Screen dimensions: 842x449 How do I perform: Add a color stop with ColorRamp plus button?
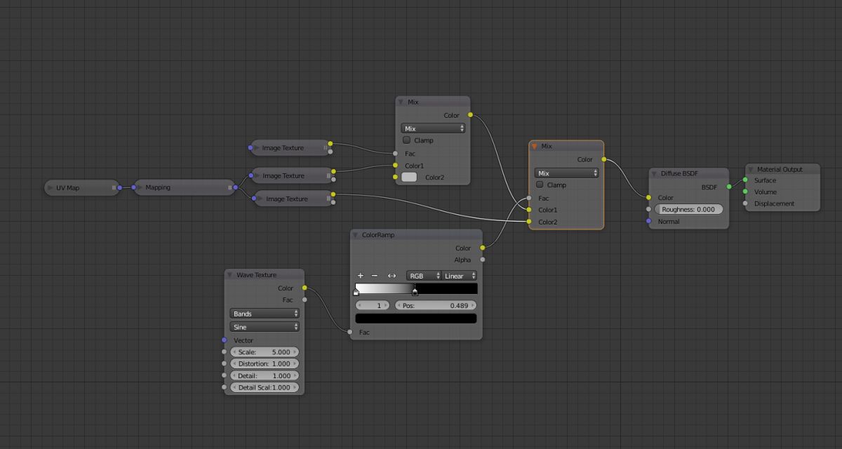[x=361, y=276]
